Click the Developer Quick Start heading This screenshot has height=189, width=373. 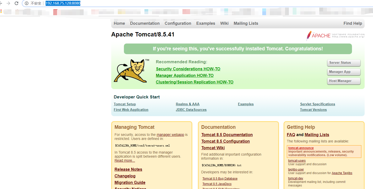137,97
